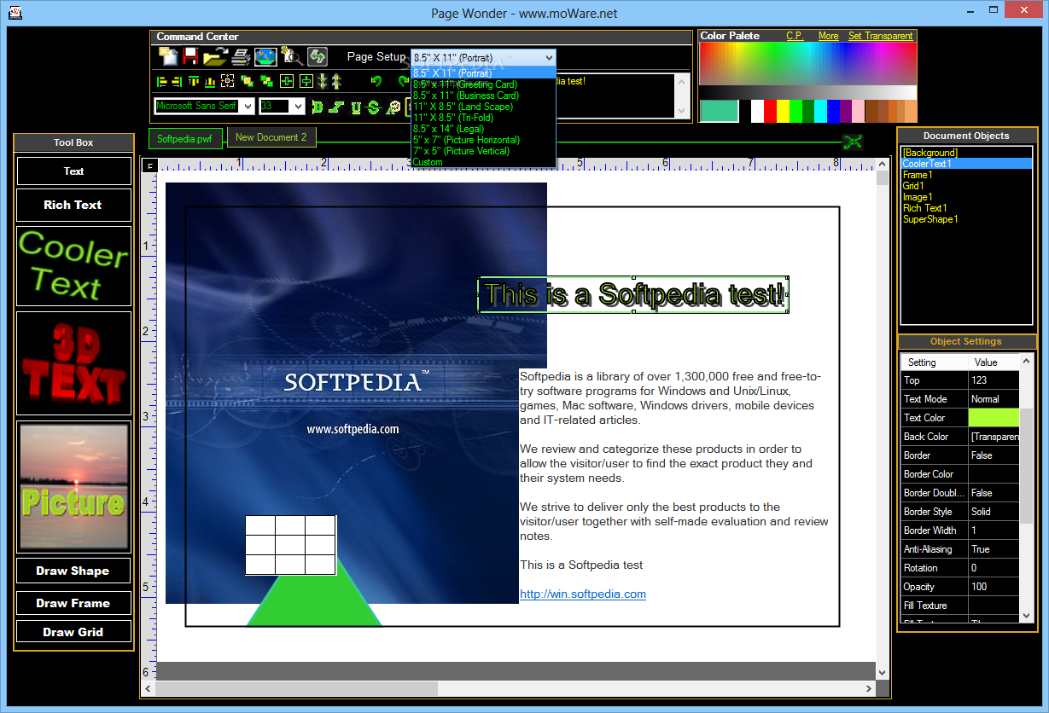Switch to the Softpedia.pwf tab
This screenshot has width=1049, height=713.
coord(186,138)
